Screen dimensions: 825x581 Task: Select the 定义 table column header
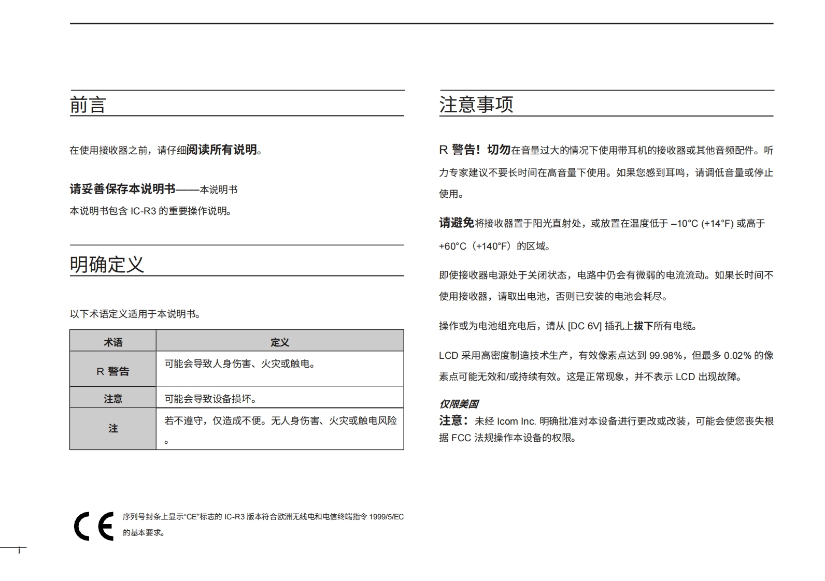pyautogui.click(x=279, y=342)
